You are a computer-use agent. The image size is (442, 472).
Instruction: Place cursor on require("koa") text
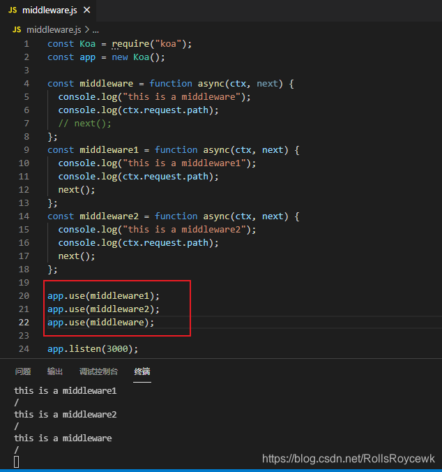pos(149,44)
